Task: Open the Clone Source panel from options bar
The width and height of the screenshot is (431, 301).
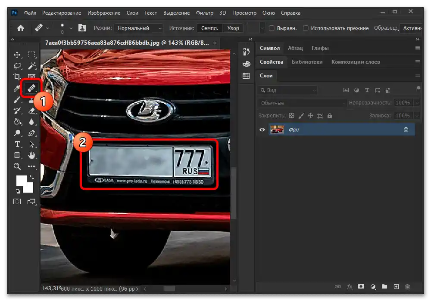Action: pyautogui.click(x=82, y=28)
